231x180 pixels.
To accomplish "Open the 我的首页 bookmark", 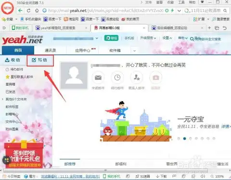I will pos(130,19).
